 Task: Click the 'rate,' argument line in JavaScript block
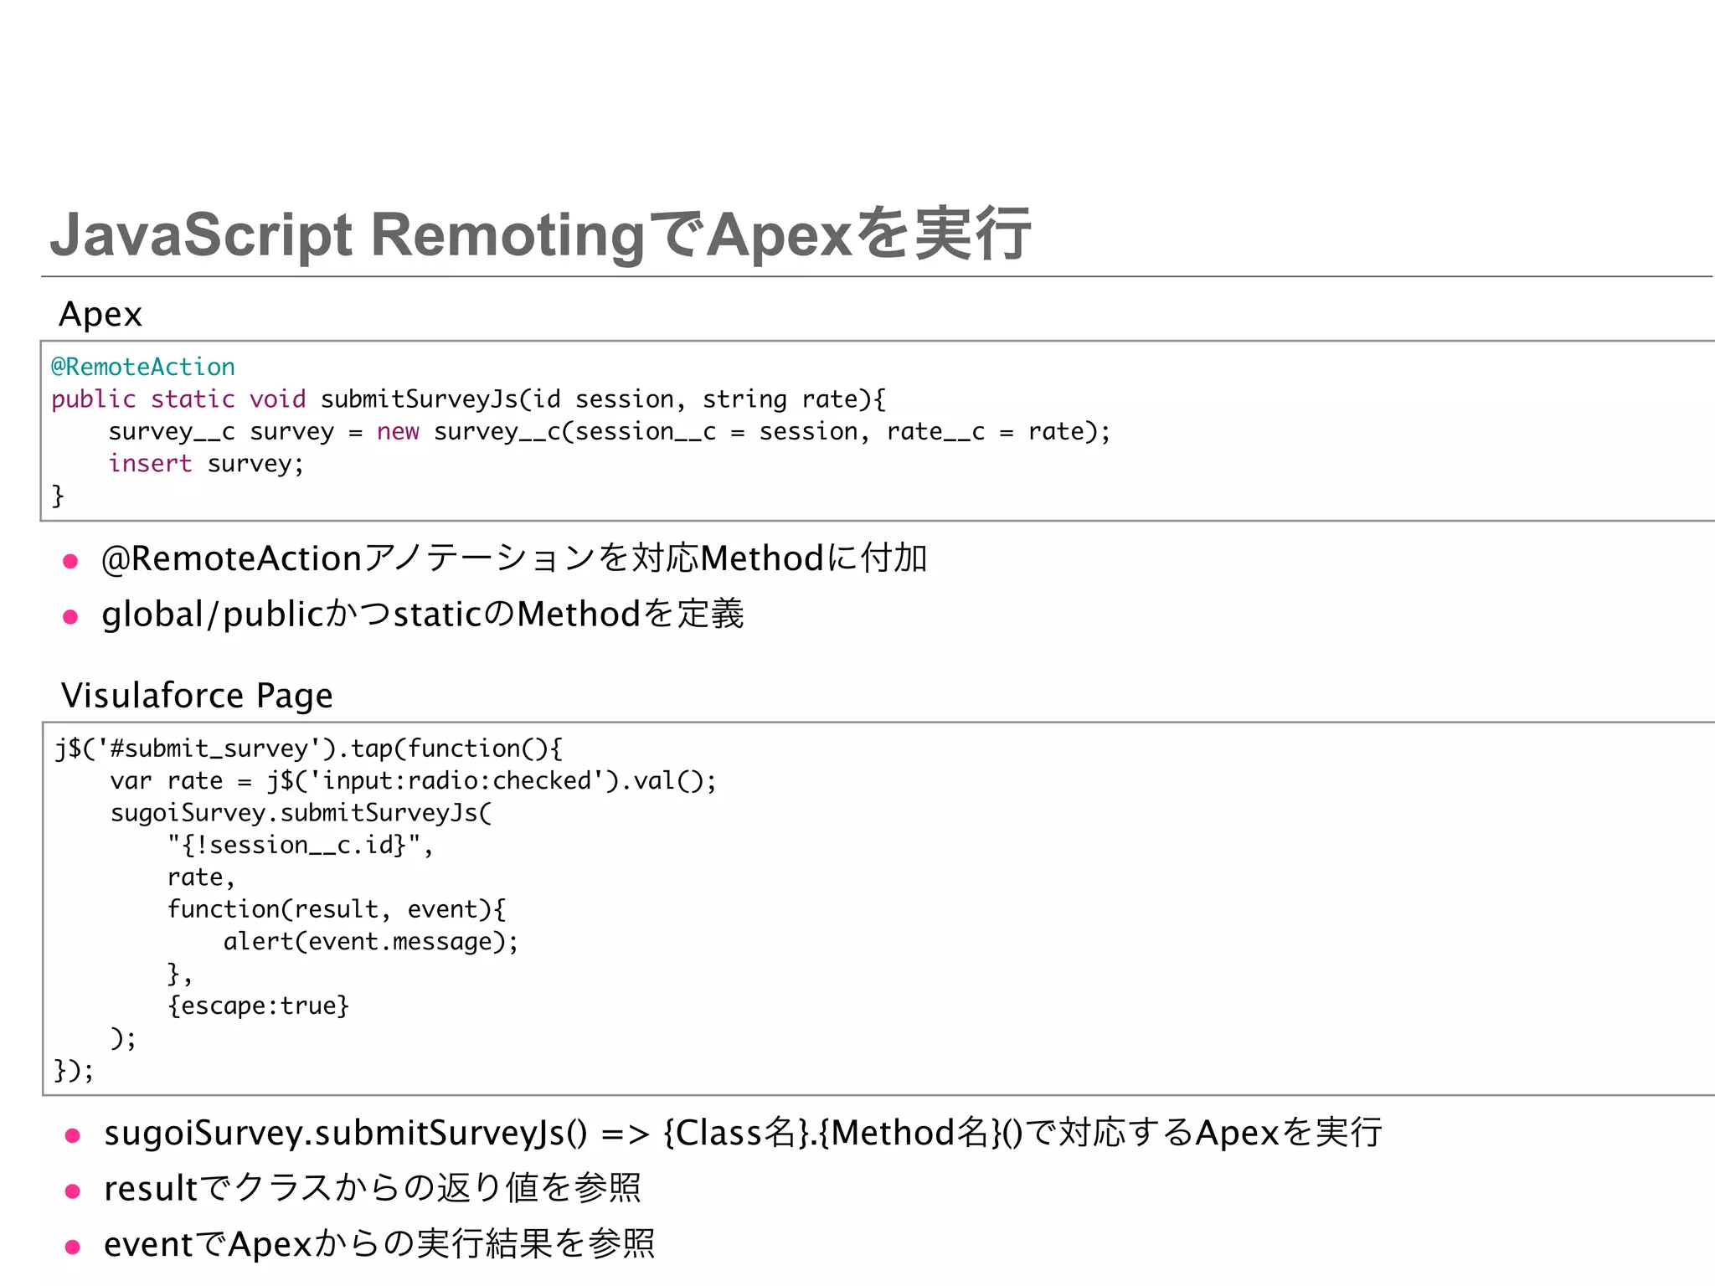click(201, 877)
